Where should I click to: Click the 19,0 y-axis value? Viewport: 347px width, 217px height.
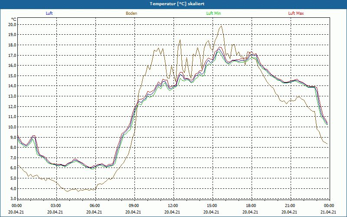[13, 35]
